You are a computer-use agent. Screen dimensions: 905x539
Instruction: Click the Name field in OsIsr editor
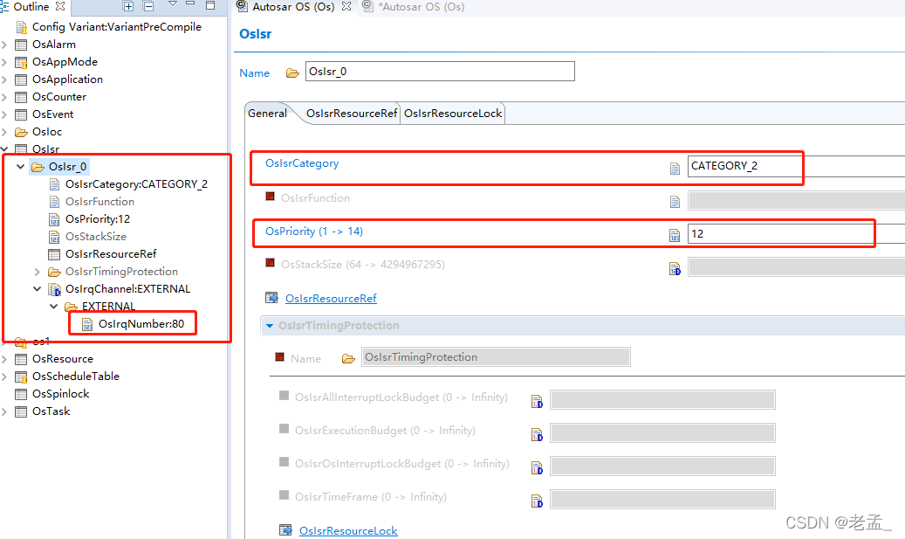440,71
